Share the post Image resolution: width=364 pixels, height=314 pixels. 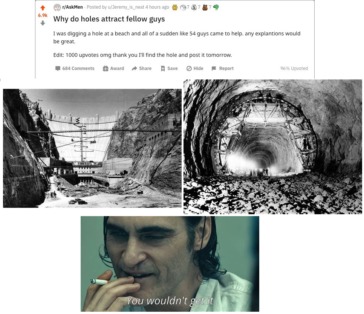[x=142, y=69]
